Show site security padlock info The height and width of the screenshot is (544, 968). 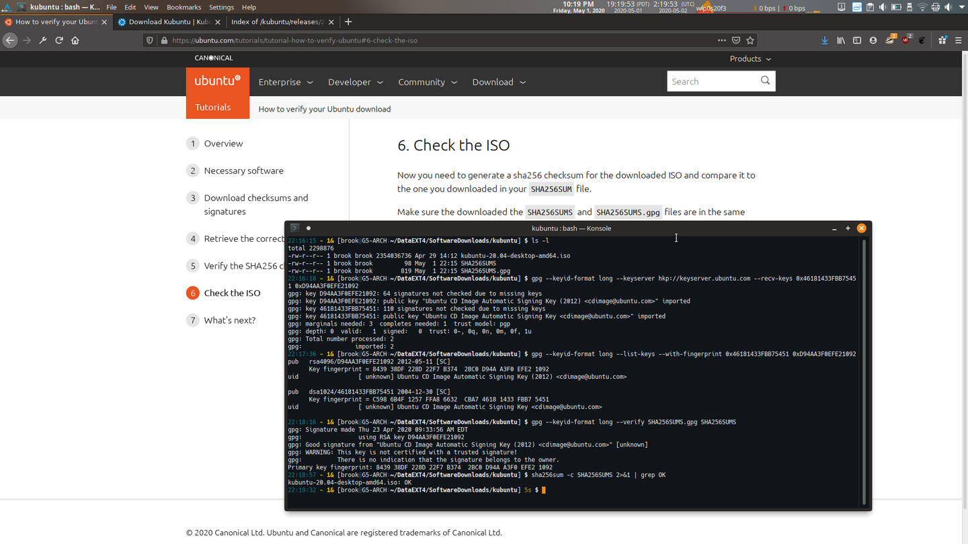pos(164,40)
